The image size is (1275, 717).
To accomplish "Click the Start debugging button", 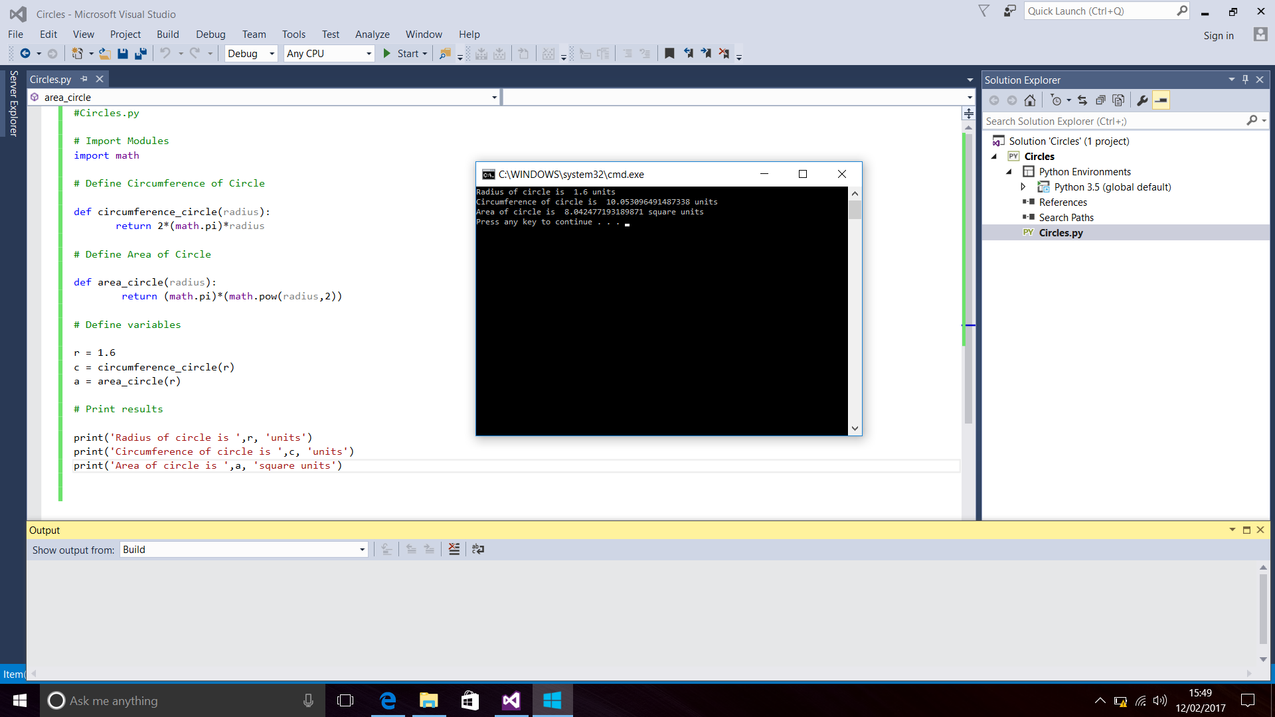I will (406, 53).
